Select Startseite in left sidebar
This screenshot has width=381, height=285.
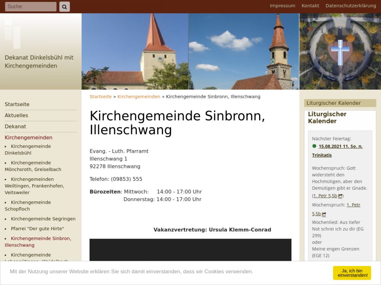point(17,104)
